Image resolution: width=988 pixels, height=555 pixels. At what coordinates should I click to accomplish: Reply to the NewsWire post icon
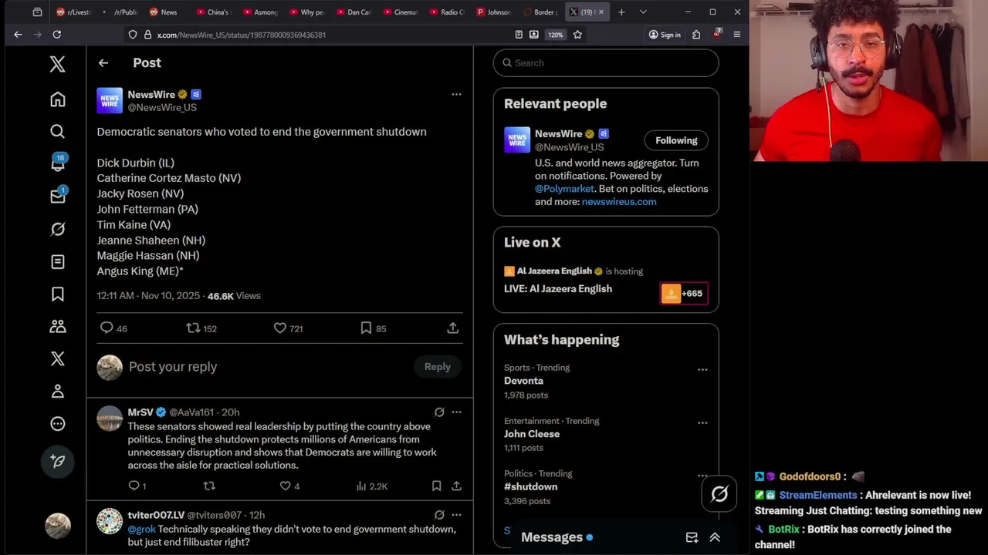tap(107, 328)
